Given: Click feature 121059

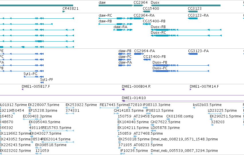Looking at the screenshot, I should (38, 154).
